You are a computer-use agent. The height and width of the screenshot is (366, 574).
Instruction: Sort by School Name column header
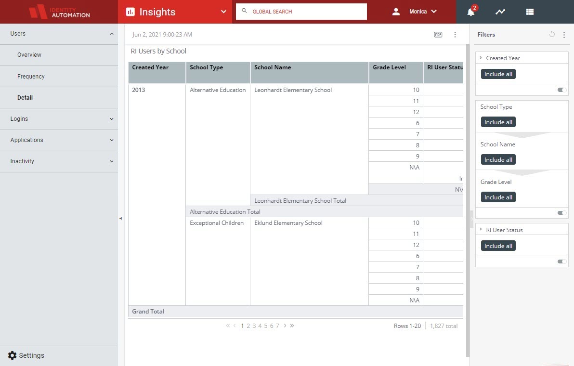click(309, 72)
